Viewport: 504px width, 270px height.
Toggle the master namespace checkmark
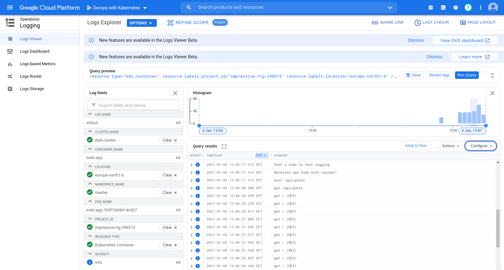(x=90, y=192)
